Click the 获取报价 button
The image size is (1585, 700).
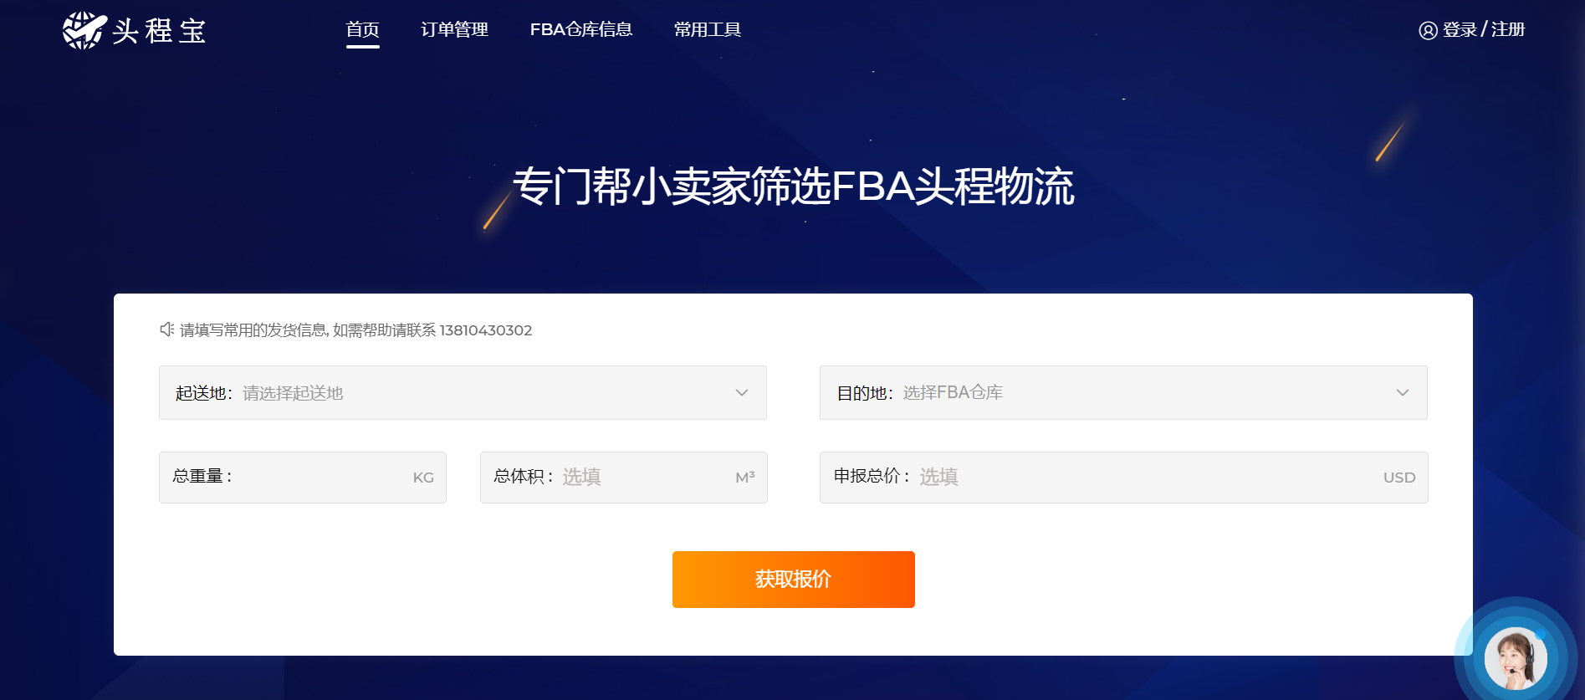[x=793, y=580]
